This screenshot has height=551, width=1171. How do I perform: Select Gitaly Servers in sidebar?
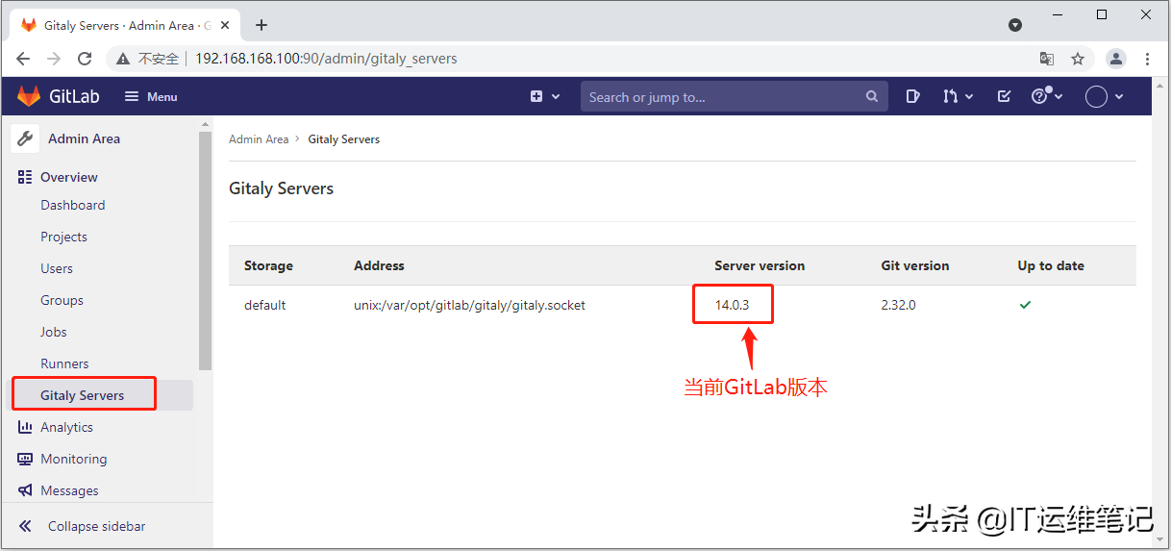pos(83,395)
